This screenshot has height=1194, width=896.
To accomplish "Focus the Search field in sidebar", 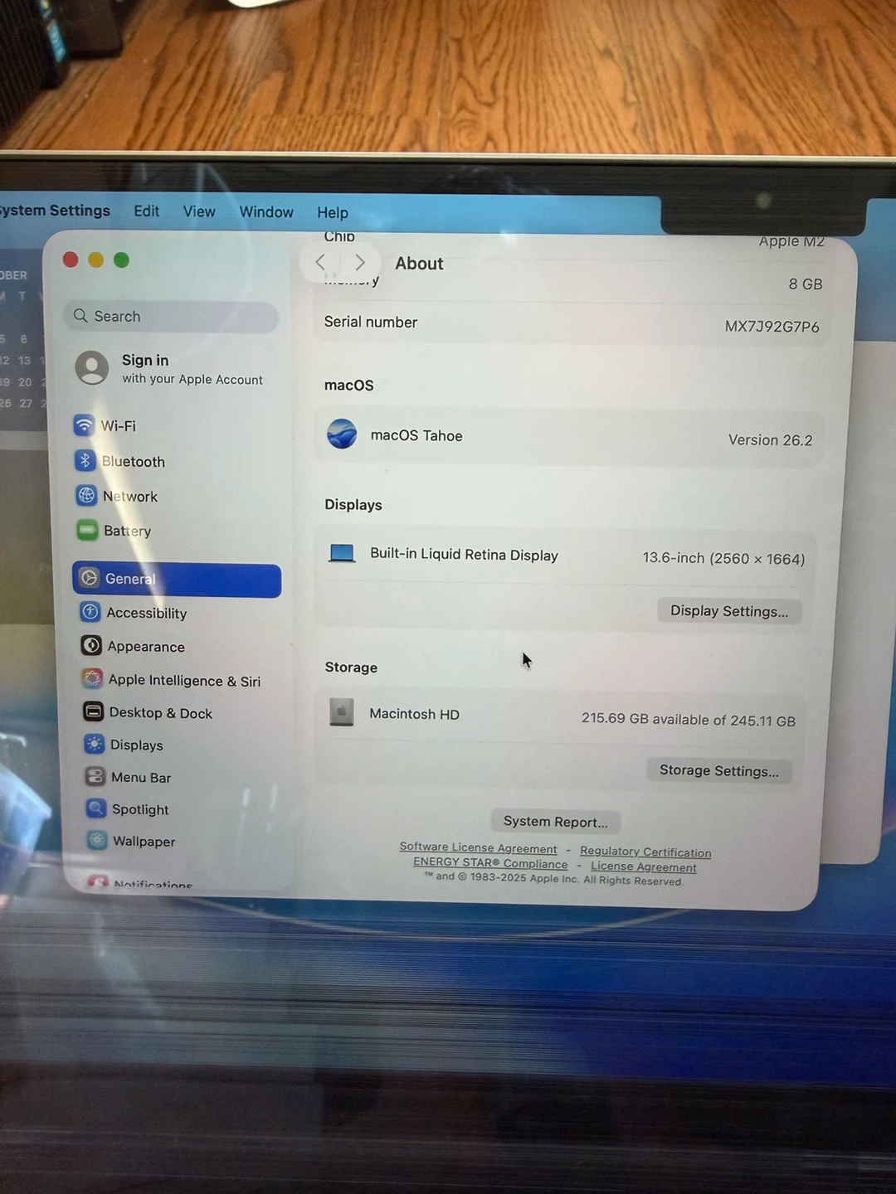I will click(171, 316).
